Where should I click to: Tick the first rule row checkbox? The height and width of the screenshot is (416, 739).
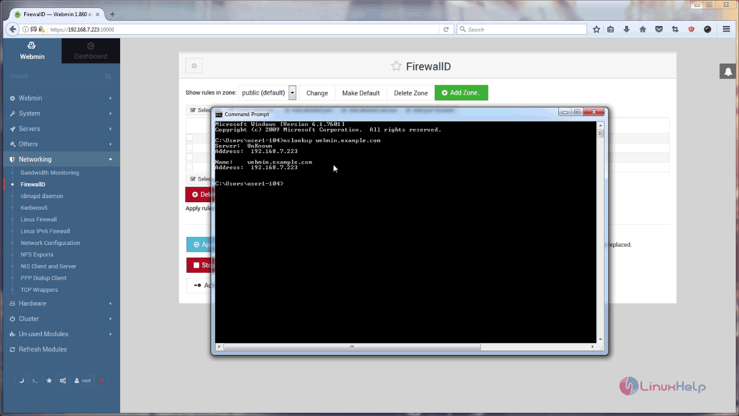coord(189,138)
